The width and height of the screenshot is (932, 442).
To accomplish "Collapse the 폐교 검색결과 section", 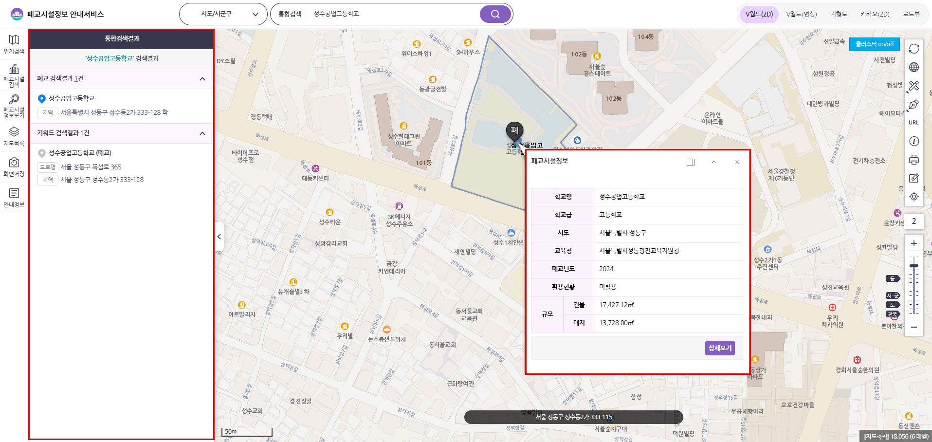I will (202, 79).
